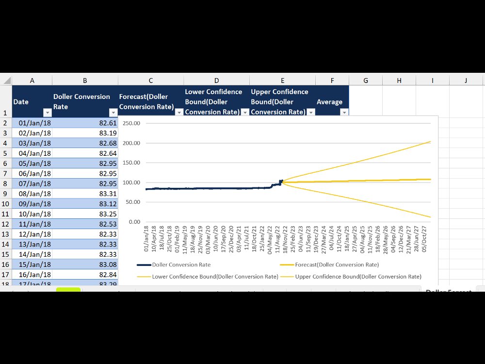This screenshot has height=364, width=485.
Task: Click the 0.00 vertical axis label
Action: [x=134, y=222]
